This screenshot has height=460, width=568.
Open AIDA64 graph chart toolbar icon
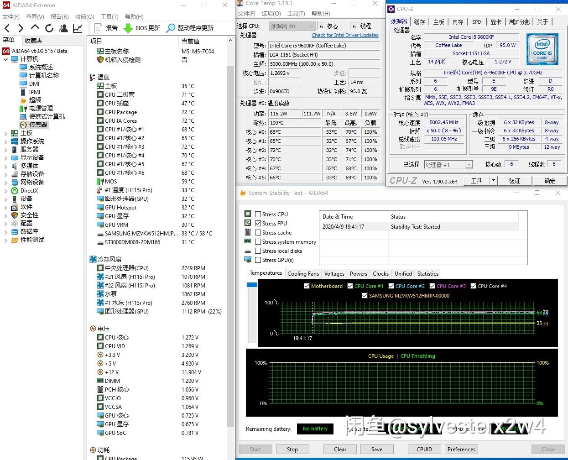pos(78,28)
